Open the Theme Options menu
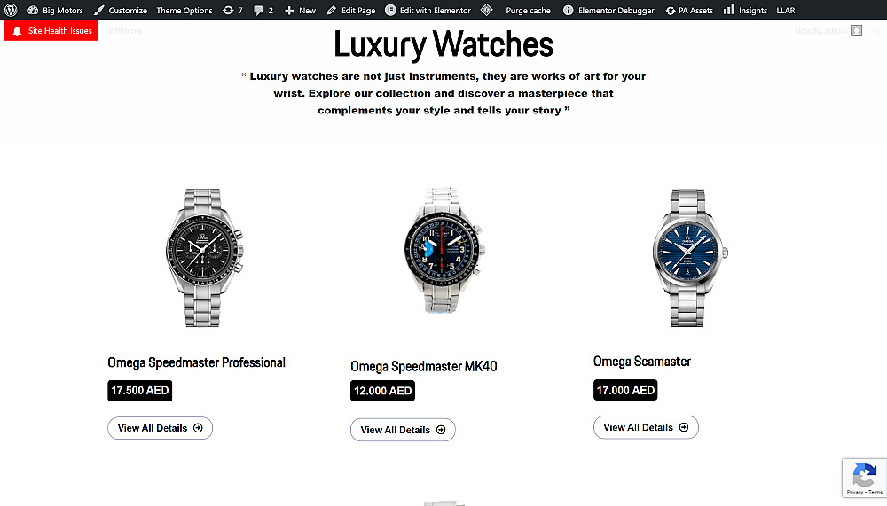This screenshot has width=887, height=506. point(184,10)
